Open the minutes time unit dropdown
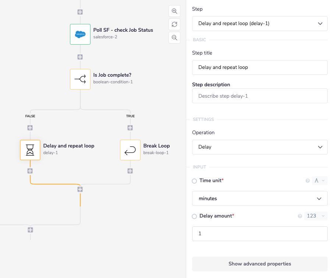 (259, 198)
